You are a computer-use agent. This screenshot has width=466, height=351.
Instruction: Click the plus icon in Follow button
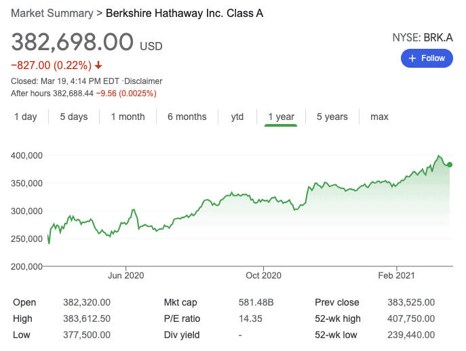tap(412, 58)
